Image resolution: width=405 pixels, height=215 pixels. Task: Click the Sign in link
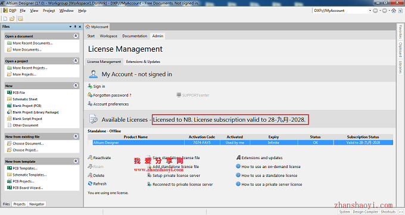(99, 87)
